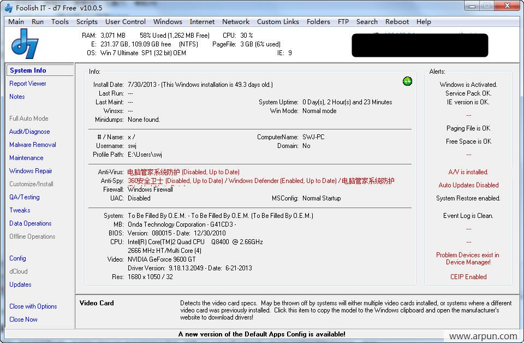
Task: Click the Windows is Activated alert
Action: pos(468,85)
